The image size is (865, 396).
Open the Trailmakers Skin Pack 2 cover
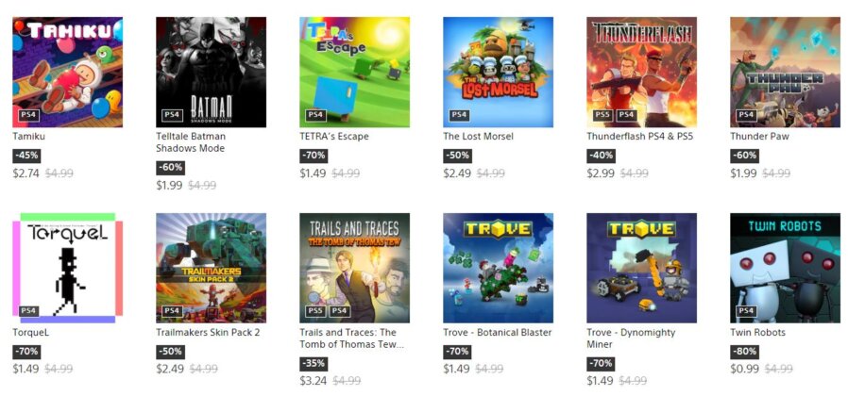coord(211,268)
